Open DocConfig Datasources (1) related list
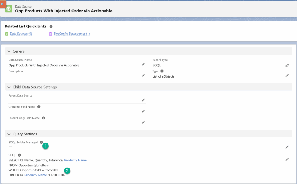The image size is (297, 184). pos(72,34)
